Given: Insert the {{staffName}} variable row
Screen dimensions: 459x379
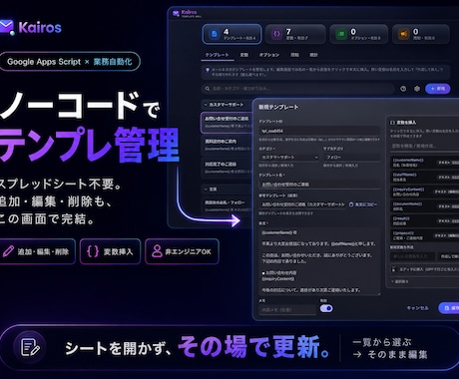Looking at the screenshot, I should point(424,177).
